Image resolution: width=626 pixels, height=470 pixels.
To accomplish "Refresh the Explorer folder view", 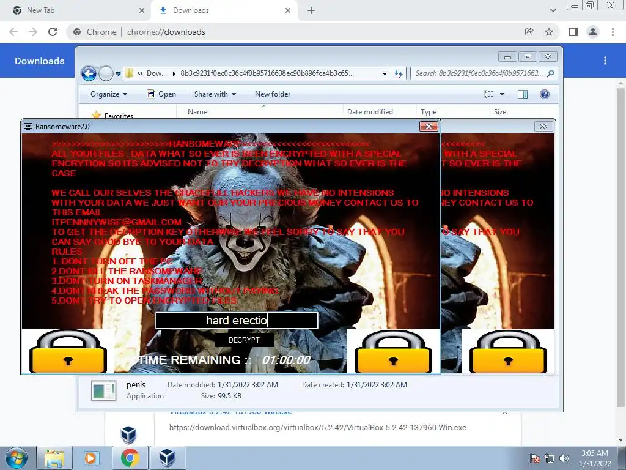I will 399,73.
